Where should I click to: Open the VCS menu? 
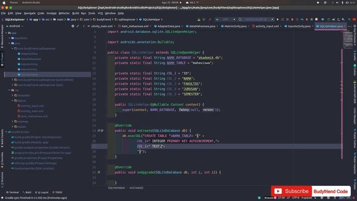tap(100, 13)
